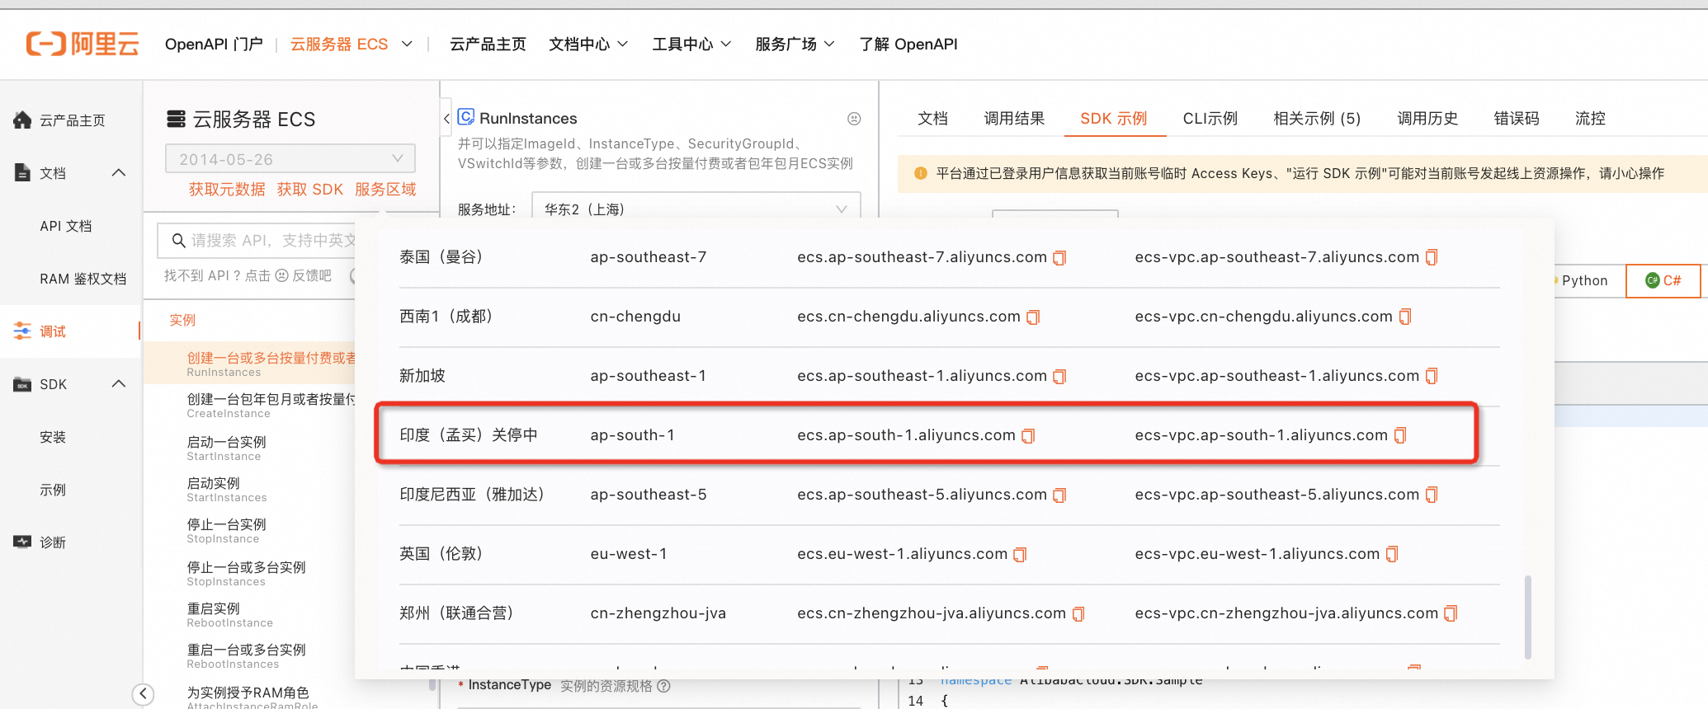
Task: Copy ecs.ap-southeast-1.aliyuncs.com endpoint
Action: click(x=1060, y=377)
